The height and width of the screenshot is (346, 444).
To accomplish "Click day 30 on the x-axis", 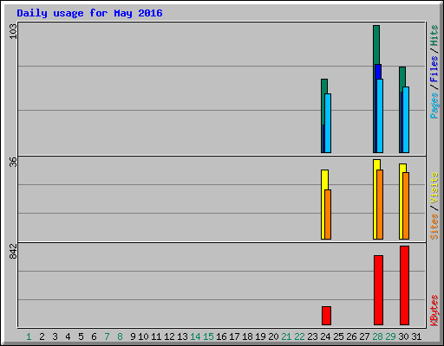I will (x=403, y=336).
